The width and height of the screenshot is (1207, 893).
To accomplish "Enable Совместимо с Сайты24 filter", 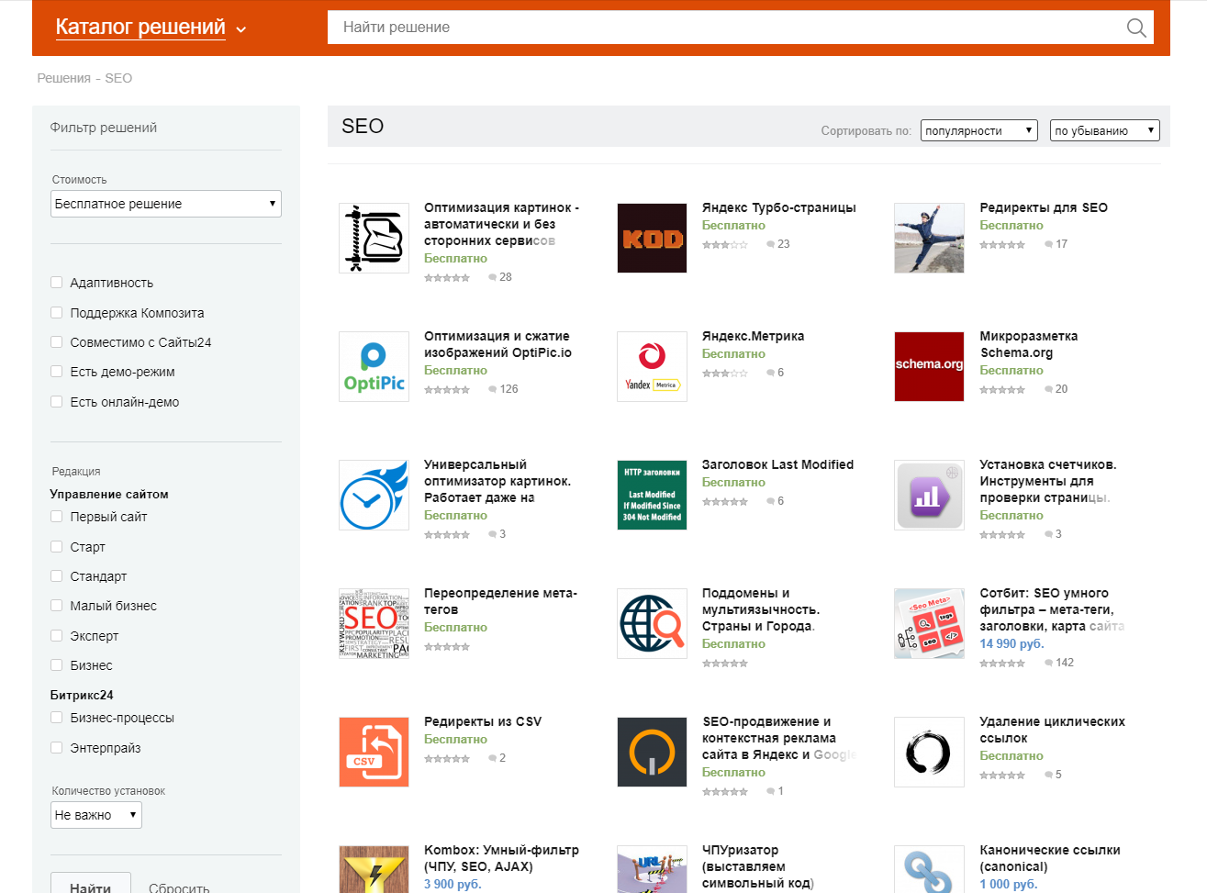I will pyautogui.click(x=57, y=342).
